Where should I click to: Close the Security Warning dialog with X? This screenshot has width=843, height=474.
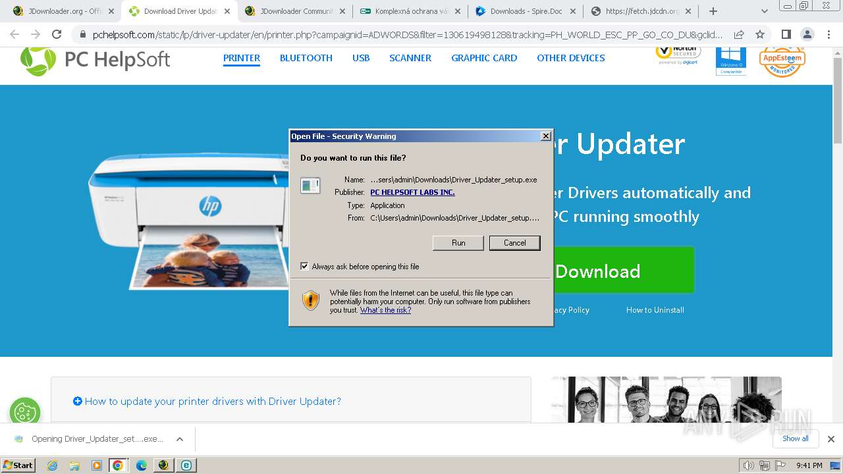pyautogui.click(x=545, y=136)
